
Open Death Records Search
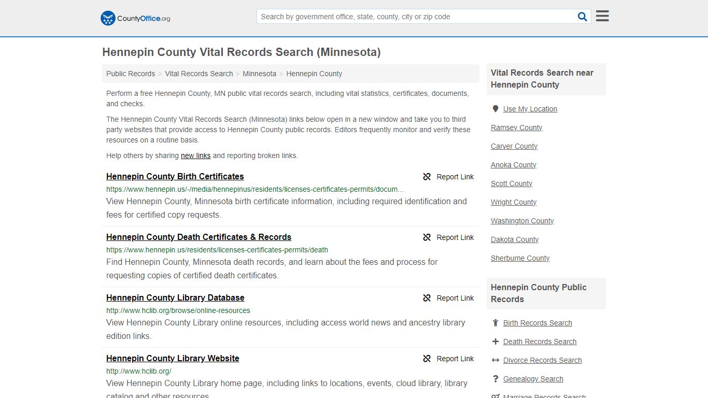[x=540, y=342]
